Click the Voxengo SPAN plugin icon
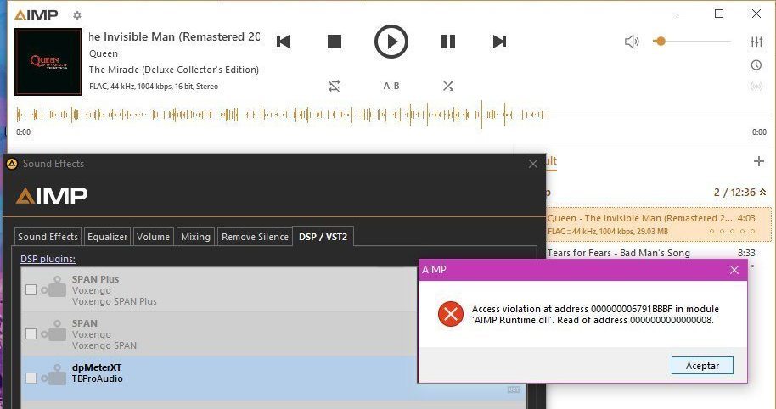 (54, 331)
